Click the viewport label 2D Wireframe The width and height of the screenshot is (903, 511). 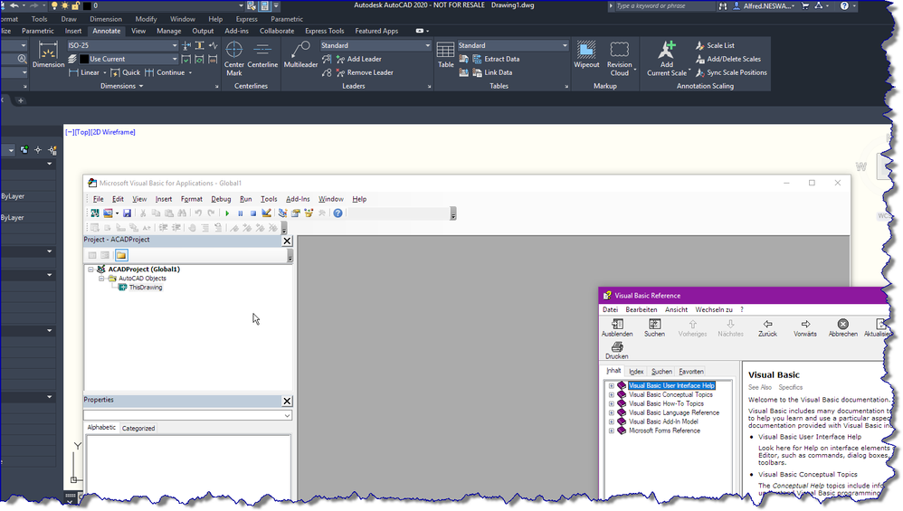tap(113, 132)
